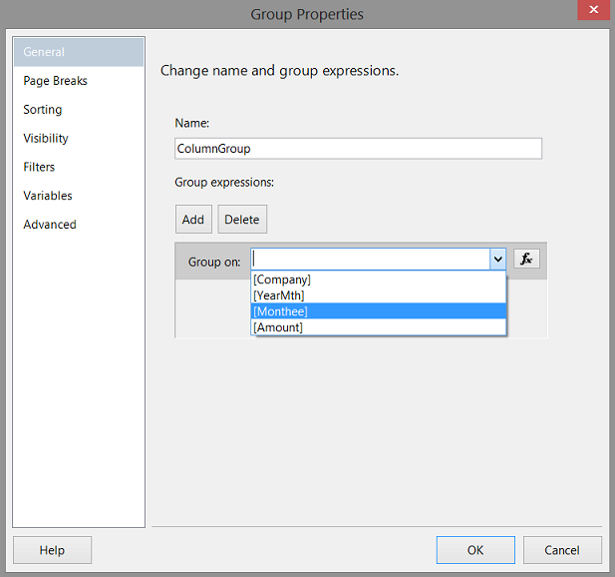Image resolution: width=615 pixels, height=577 pixels.
Task: Switch to the Page Breaks page
Action: [56, 81]
